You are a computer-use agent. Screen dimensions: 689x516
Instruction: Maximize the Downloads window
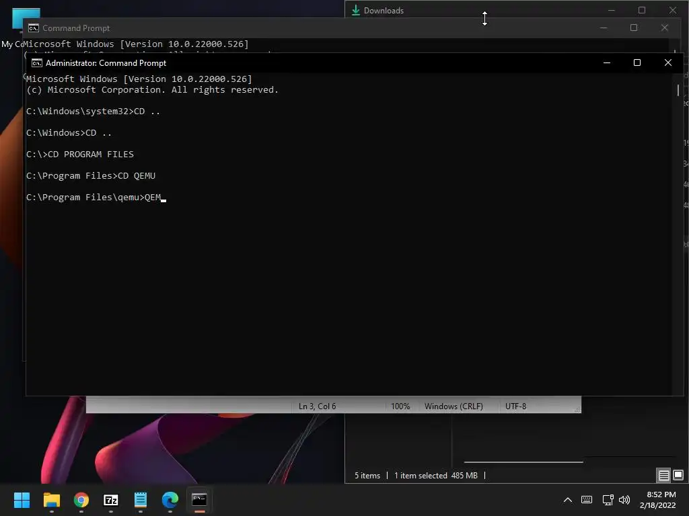[641, 10]
